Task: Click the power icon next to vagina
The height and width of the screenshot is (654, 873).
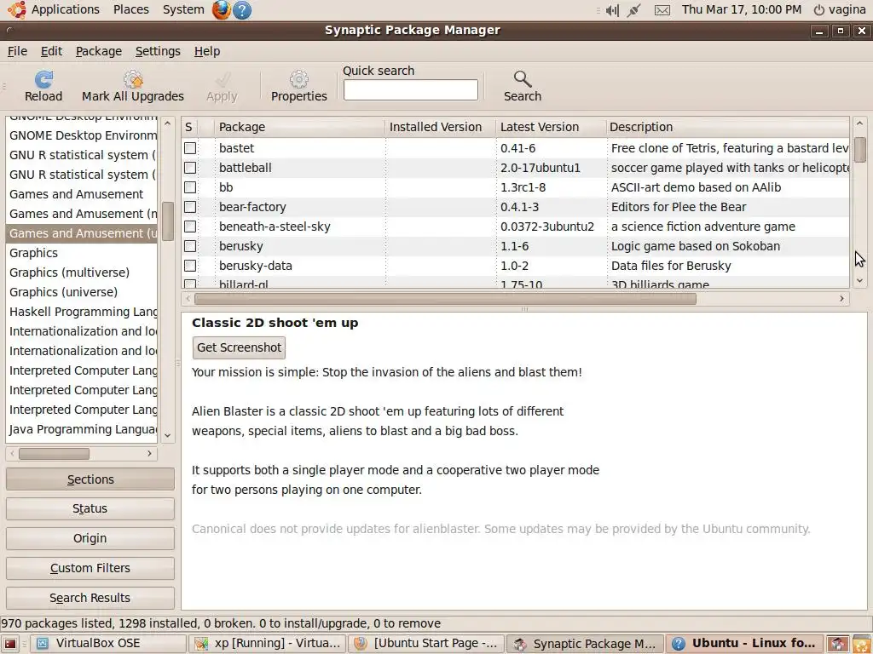Action: click(818, 9)
